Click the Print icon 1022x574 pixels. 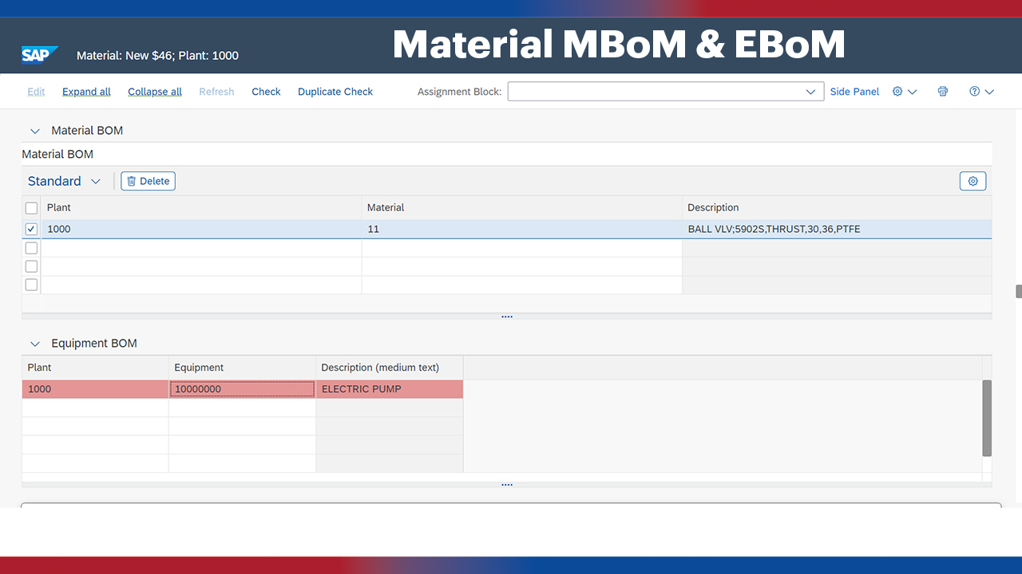click(942, 91)
